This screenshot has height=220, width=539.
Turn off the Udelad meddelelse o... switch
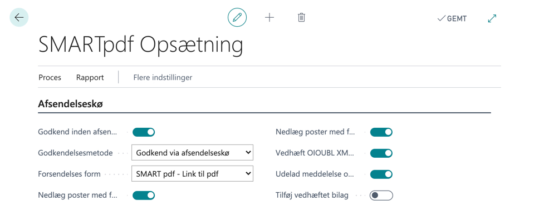point(381,174)
